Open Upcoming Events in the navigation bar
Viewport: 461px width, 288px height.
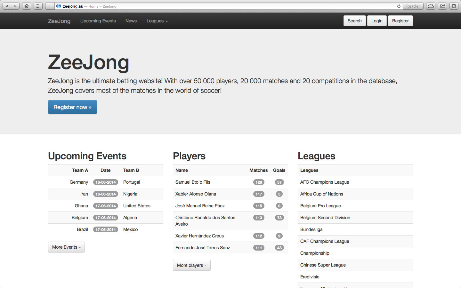98,21
